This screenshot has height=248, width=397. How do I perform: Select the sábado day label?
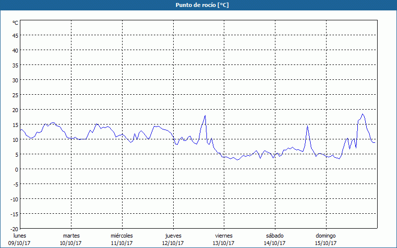click(x=274, y=236)
